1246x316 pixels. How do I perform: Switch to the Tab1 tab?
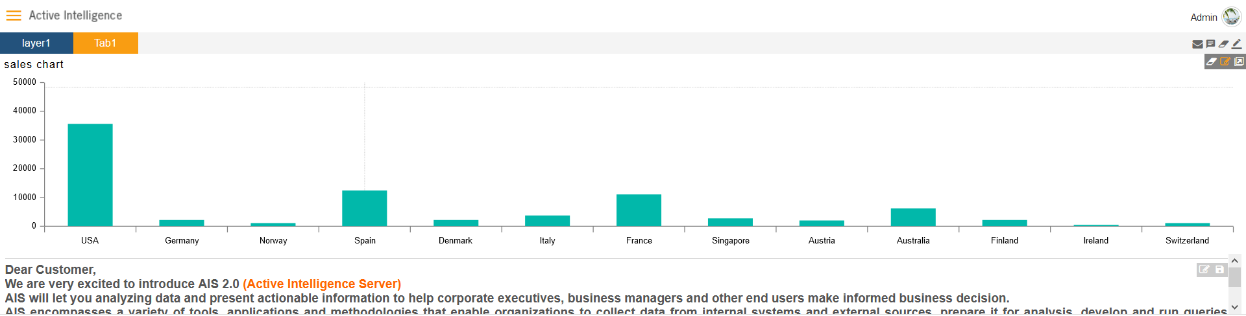coord(105,43)
